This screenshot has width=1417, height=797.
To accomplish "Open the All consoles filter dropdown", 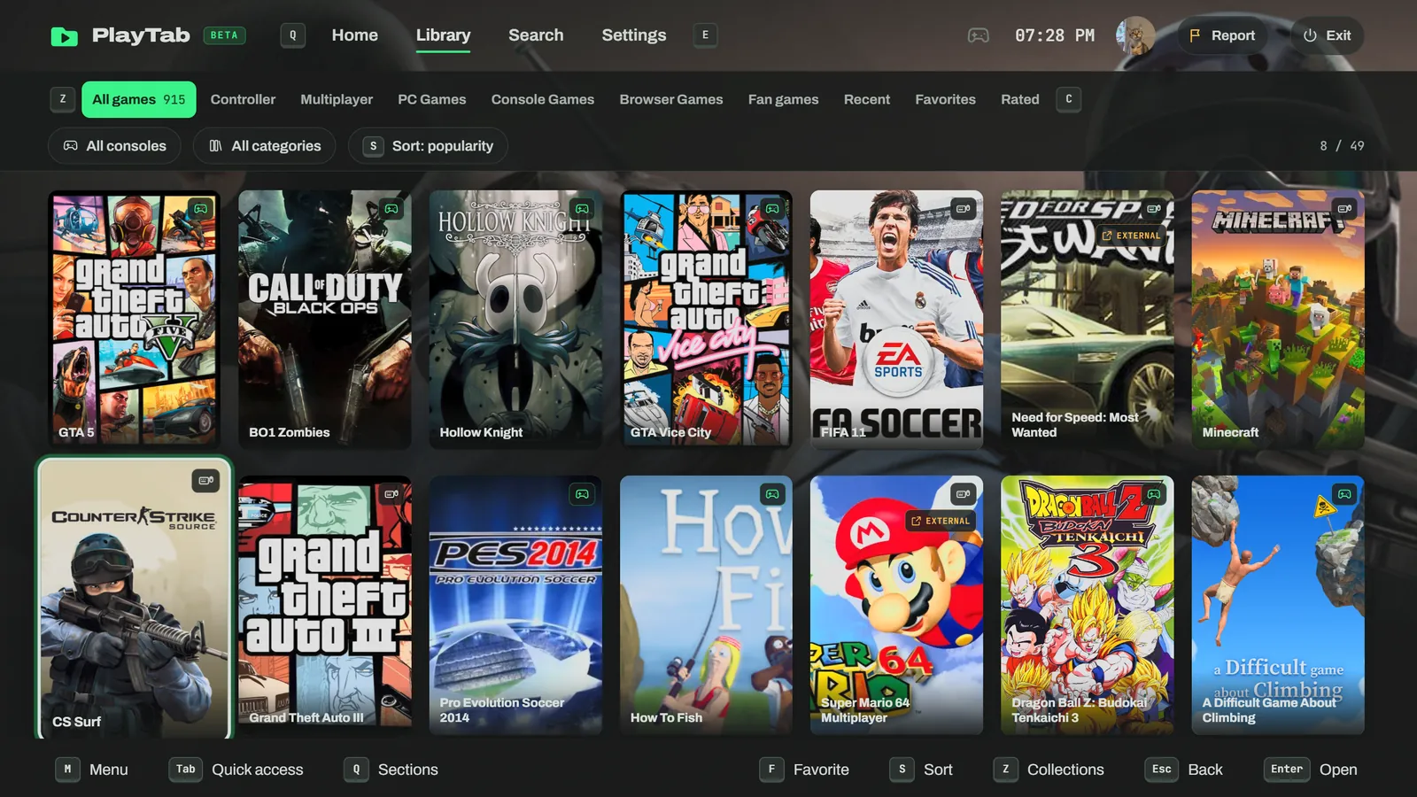I will click(114, 146).
